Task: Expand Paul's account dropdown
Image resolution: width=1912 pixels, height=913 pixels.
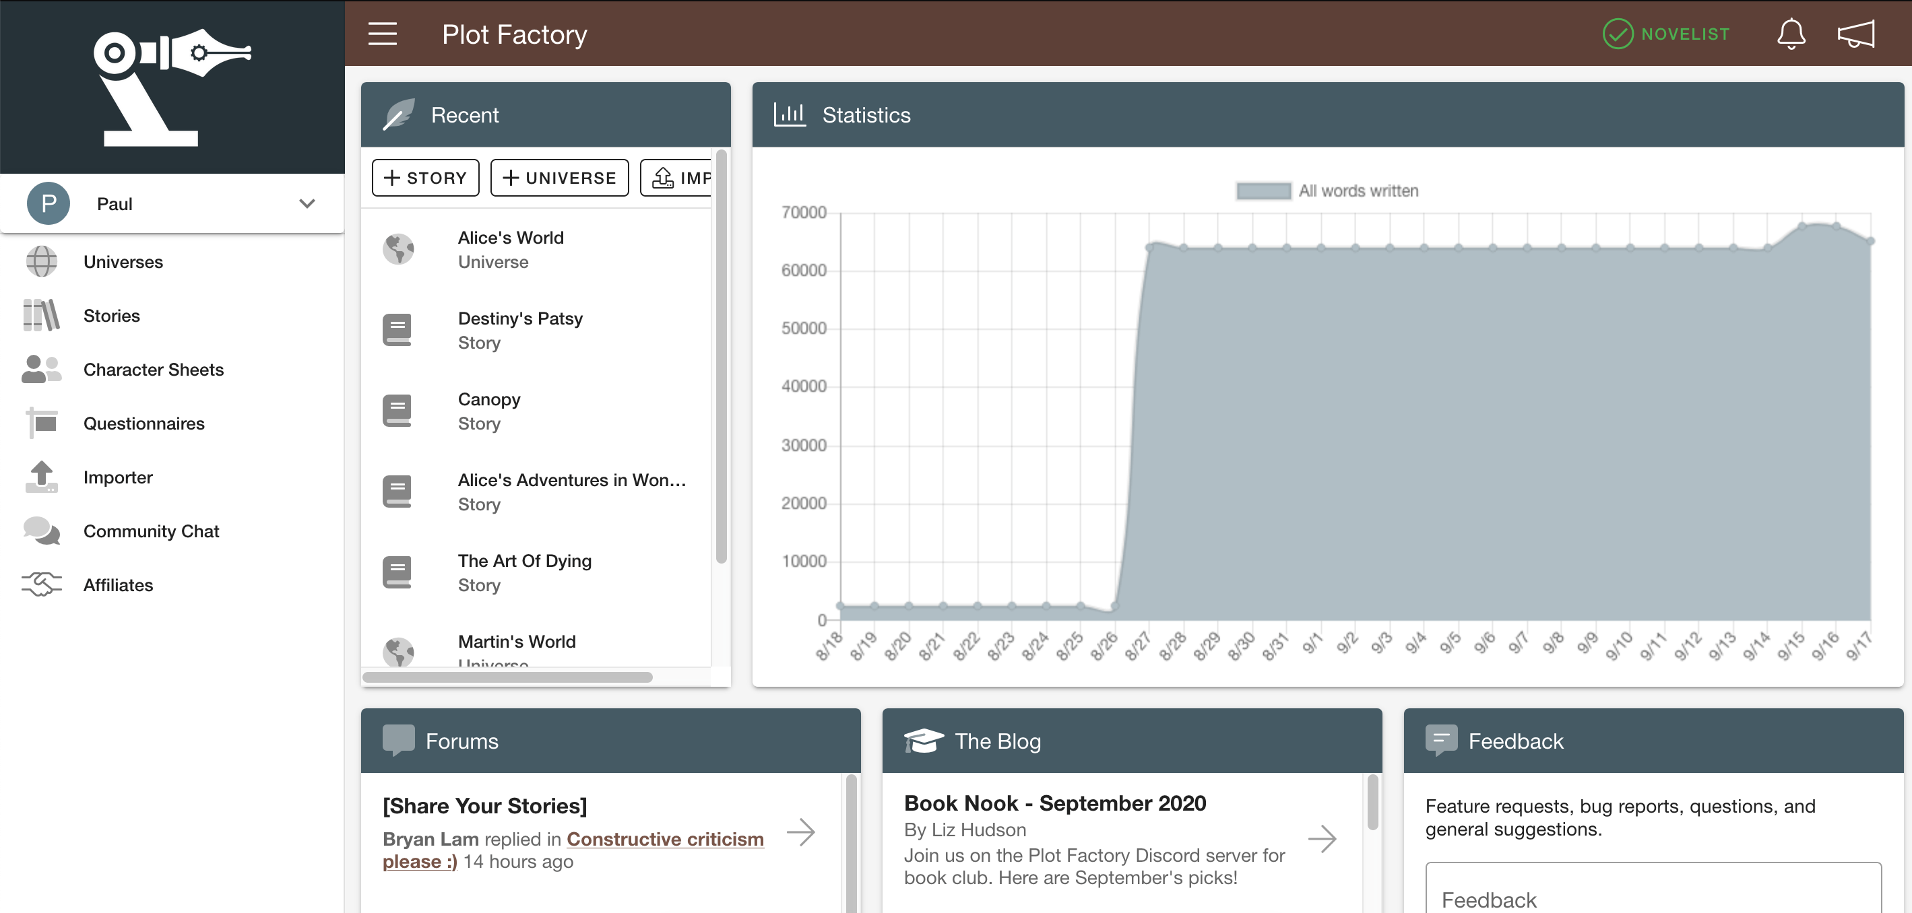Action: (x=307, y=203)
